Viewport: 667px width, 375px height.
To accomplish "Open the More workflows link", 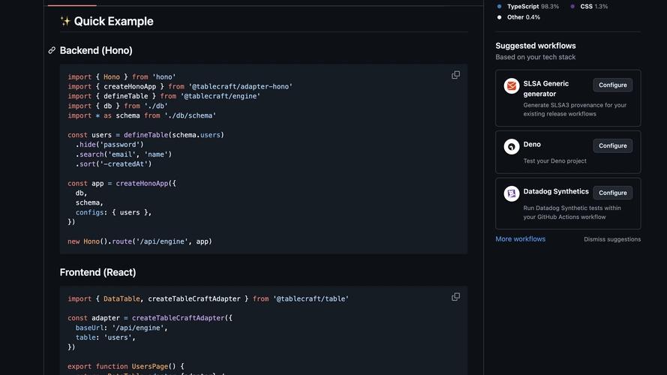I will (520, 239).
